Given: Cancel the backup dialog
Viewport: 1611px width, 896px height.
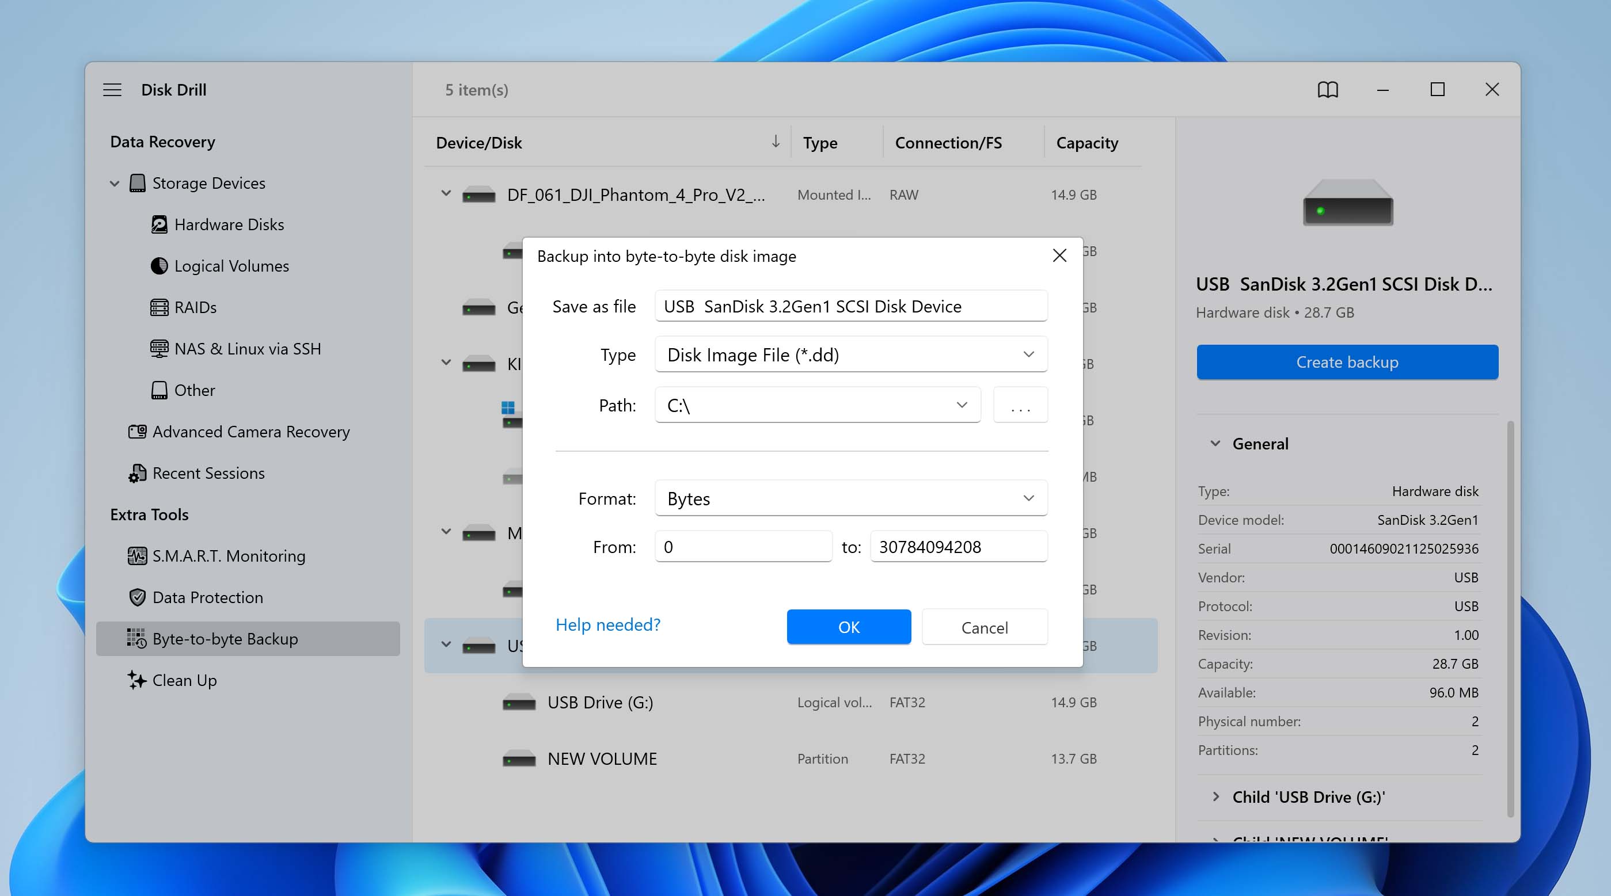Looking at the screenshot, I should [x=985, y=627].
